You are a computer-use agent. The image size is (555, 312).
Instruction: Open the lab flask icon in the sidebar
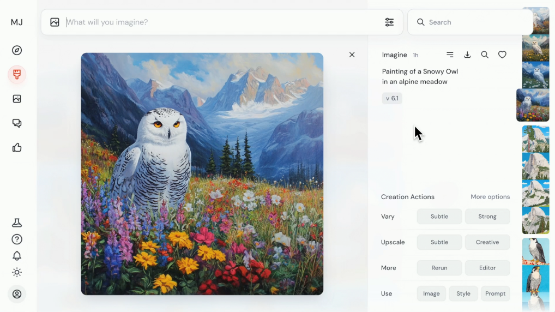click(x=17, y=223)
